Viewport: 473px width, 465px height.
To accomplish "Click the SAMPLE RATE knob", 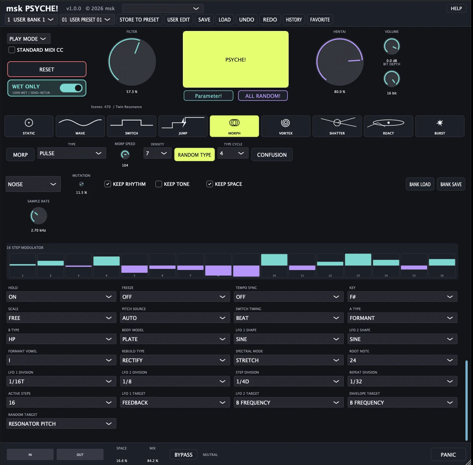I will coord(39,216).
